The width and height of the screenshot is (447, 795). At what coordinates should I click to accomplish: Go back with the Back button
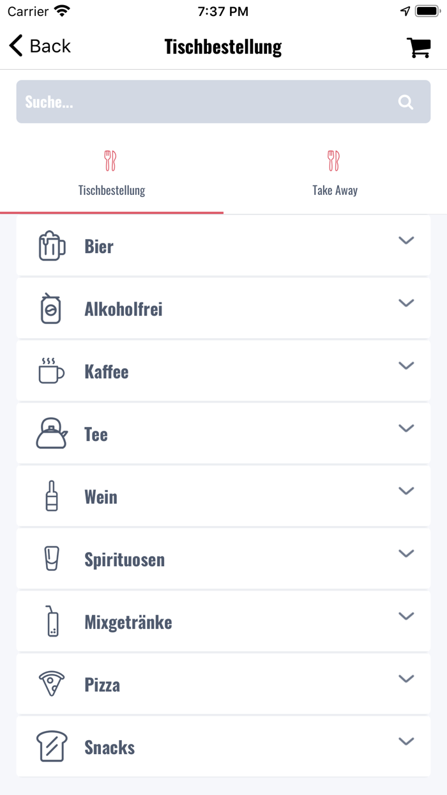click(40, 47)
